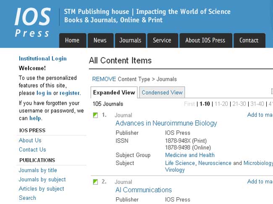Click the green access icon beside AI Communications

point(95,182)
